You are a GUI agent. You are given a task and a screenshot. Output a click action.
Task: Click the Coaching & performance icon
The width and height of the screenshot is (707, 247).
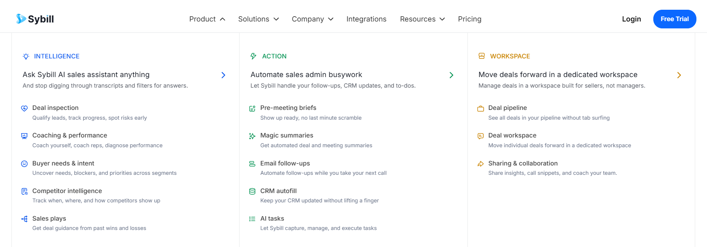point(24,136)
